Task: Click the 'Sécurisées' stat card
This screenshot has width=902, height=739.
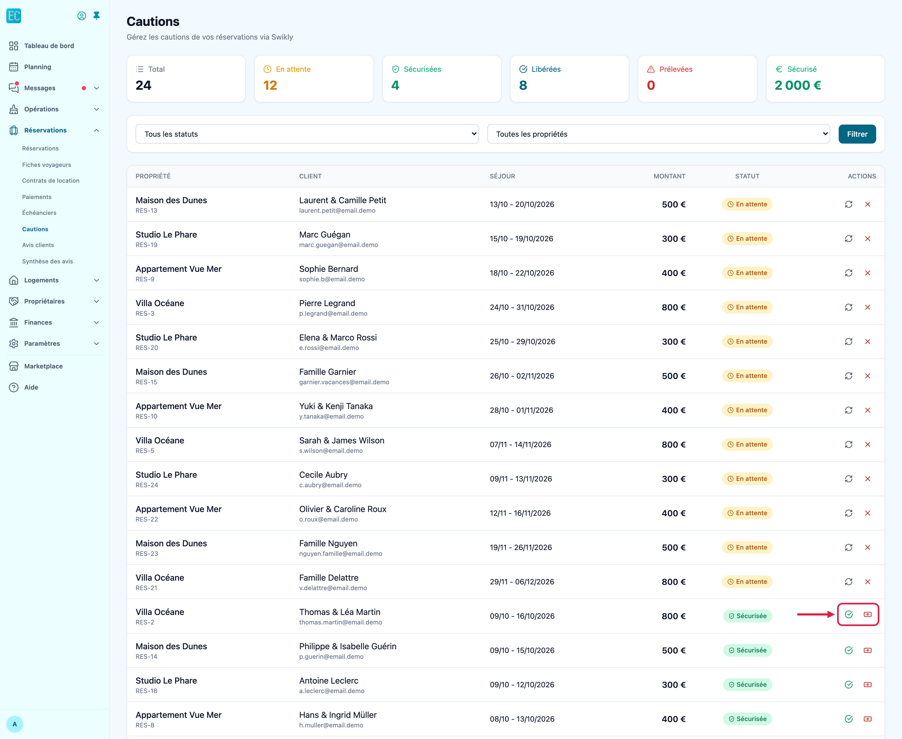Action: point(442,79)
